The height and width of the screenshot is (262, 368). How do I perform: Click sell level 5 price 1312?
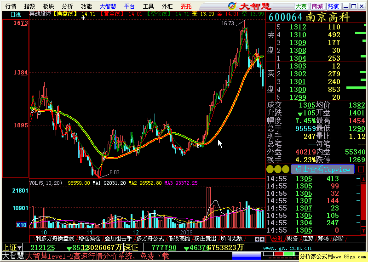tap(298, 27)
